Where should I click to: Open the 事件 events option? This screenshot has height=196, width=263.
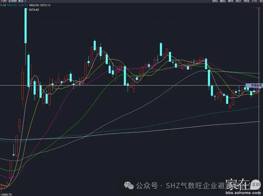click(x=230, y=1)
